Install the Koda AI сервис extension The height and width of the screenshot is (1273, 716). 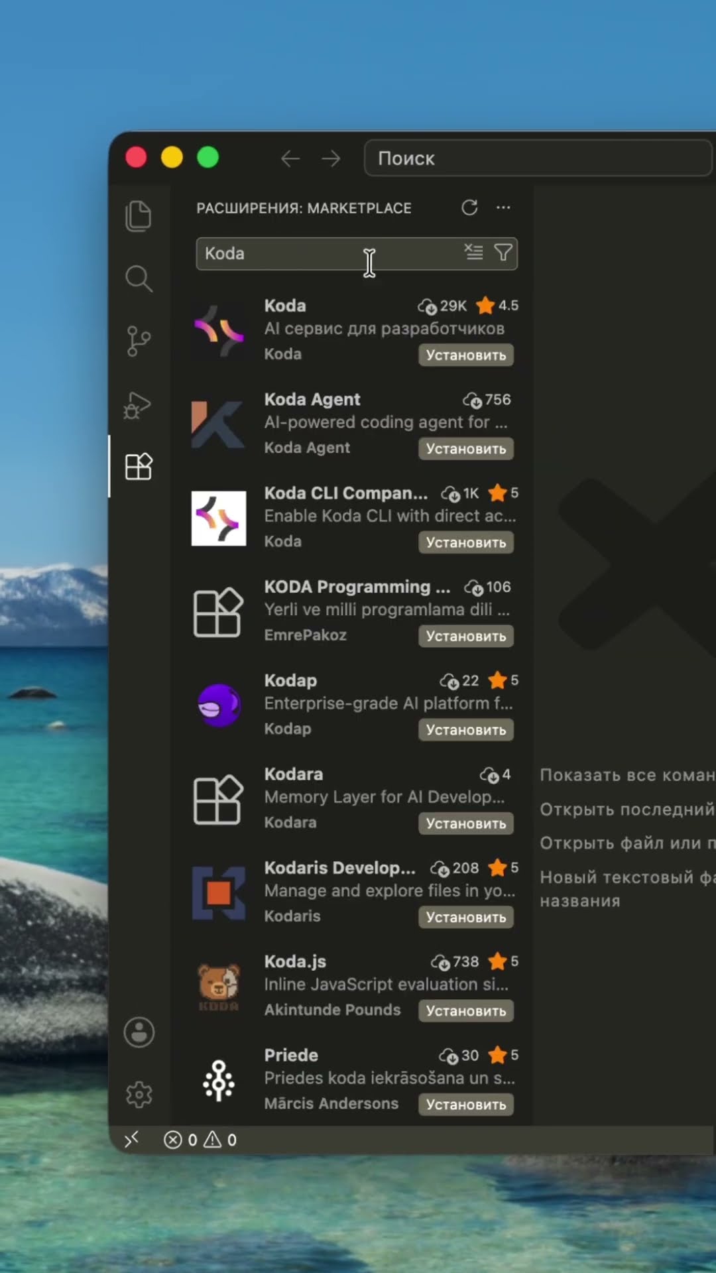click(466, 355)
